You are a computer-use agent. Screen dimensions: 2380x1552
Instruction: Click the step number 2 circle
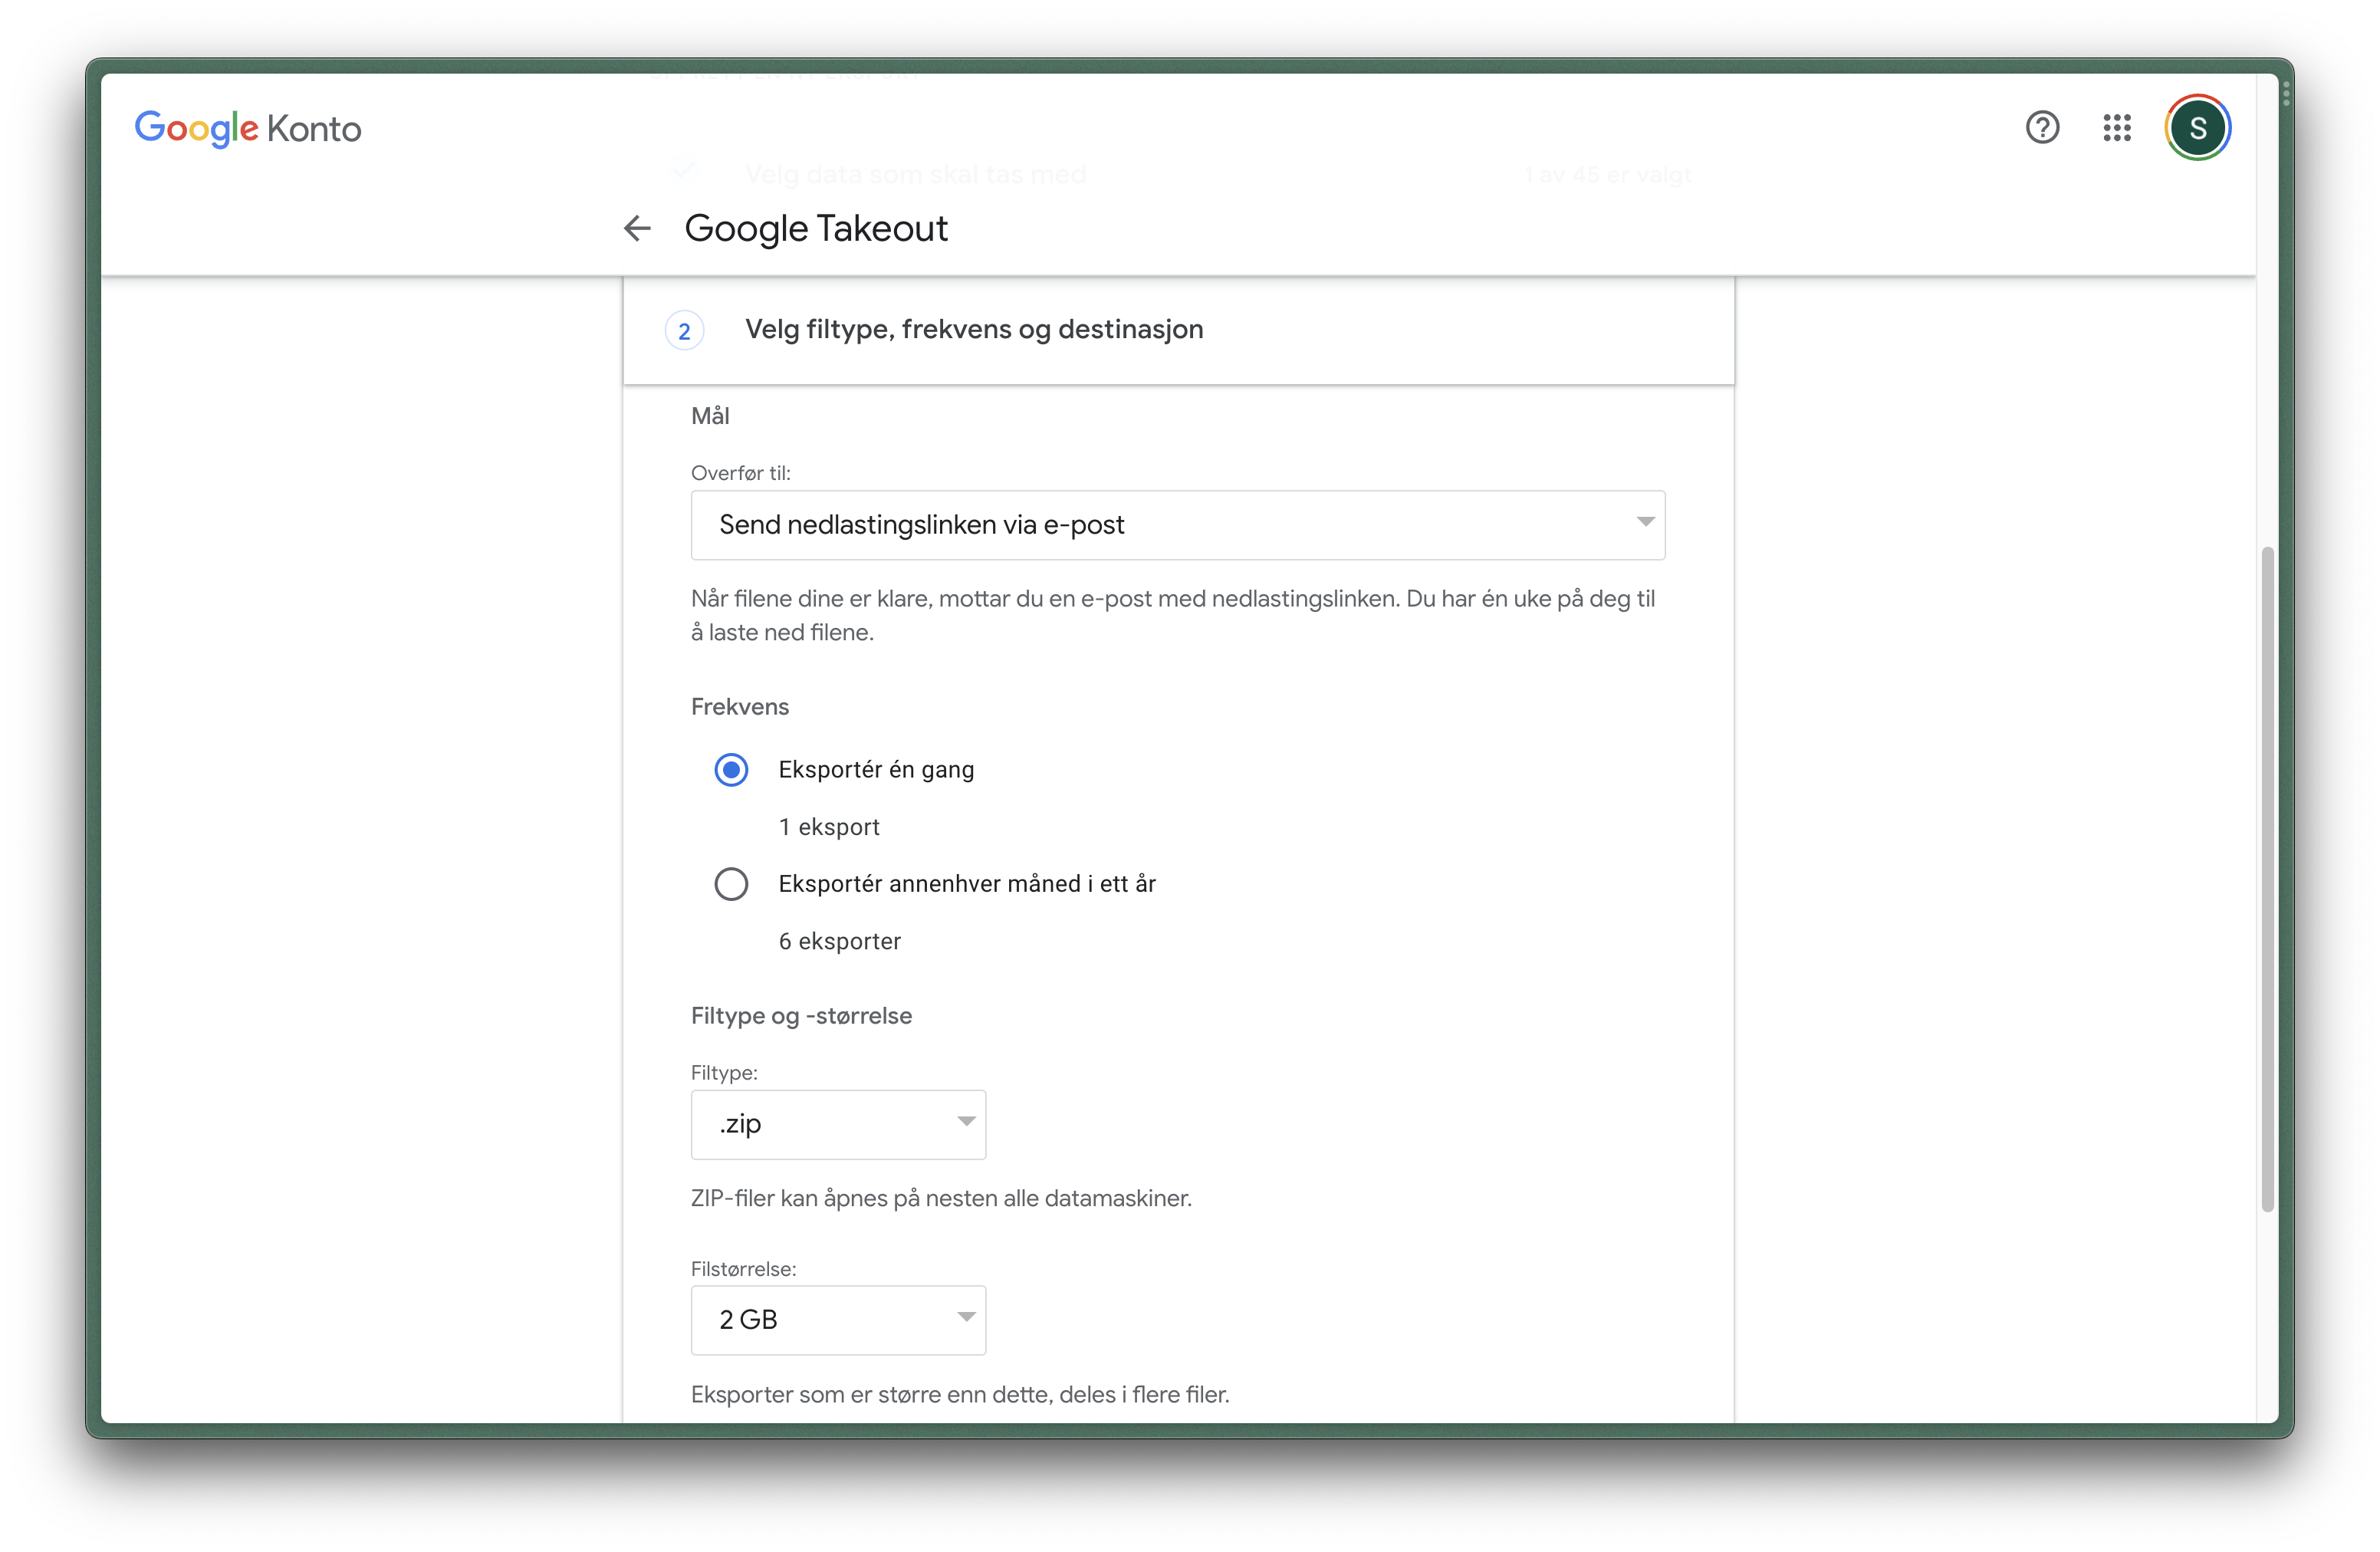coord(684,331)
